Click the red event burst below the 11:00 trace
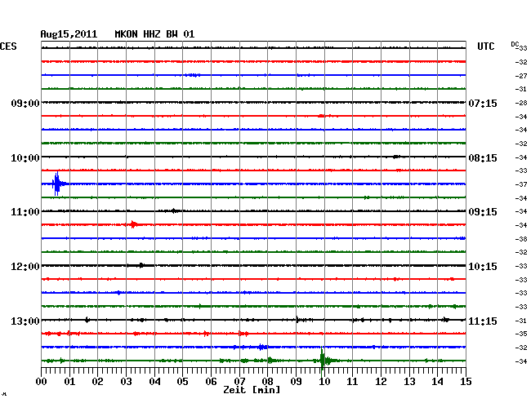The height and width of the screenshot is (403, 531). (x=133, y=224)
